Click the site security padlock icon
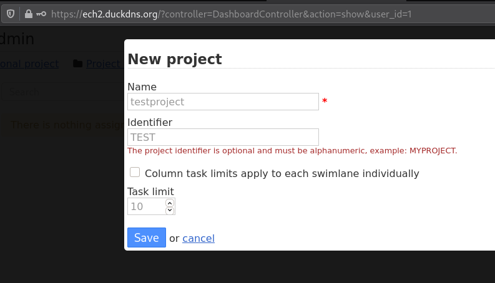Image resolution: width=495 pixels, height=283 pixels. click(29, 14)
